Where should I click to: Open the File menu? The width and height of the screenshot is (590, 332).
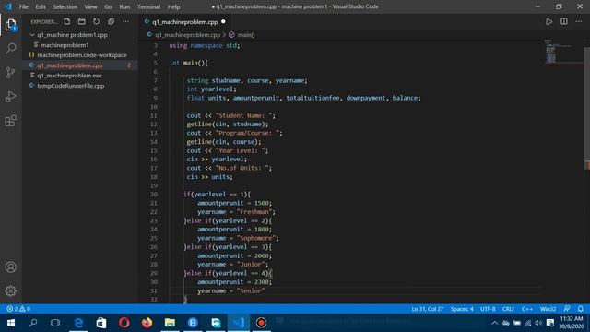tap(24, 6)
